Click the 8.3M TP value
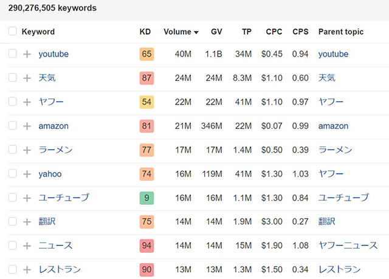This screenshot has width=389, height=279. (242, 78)
